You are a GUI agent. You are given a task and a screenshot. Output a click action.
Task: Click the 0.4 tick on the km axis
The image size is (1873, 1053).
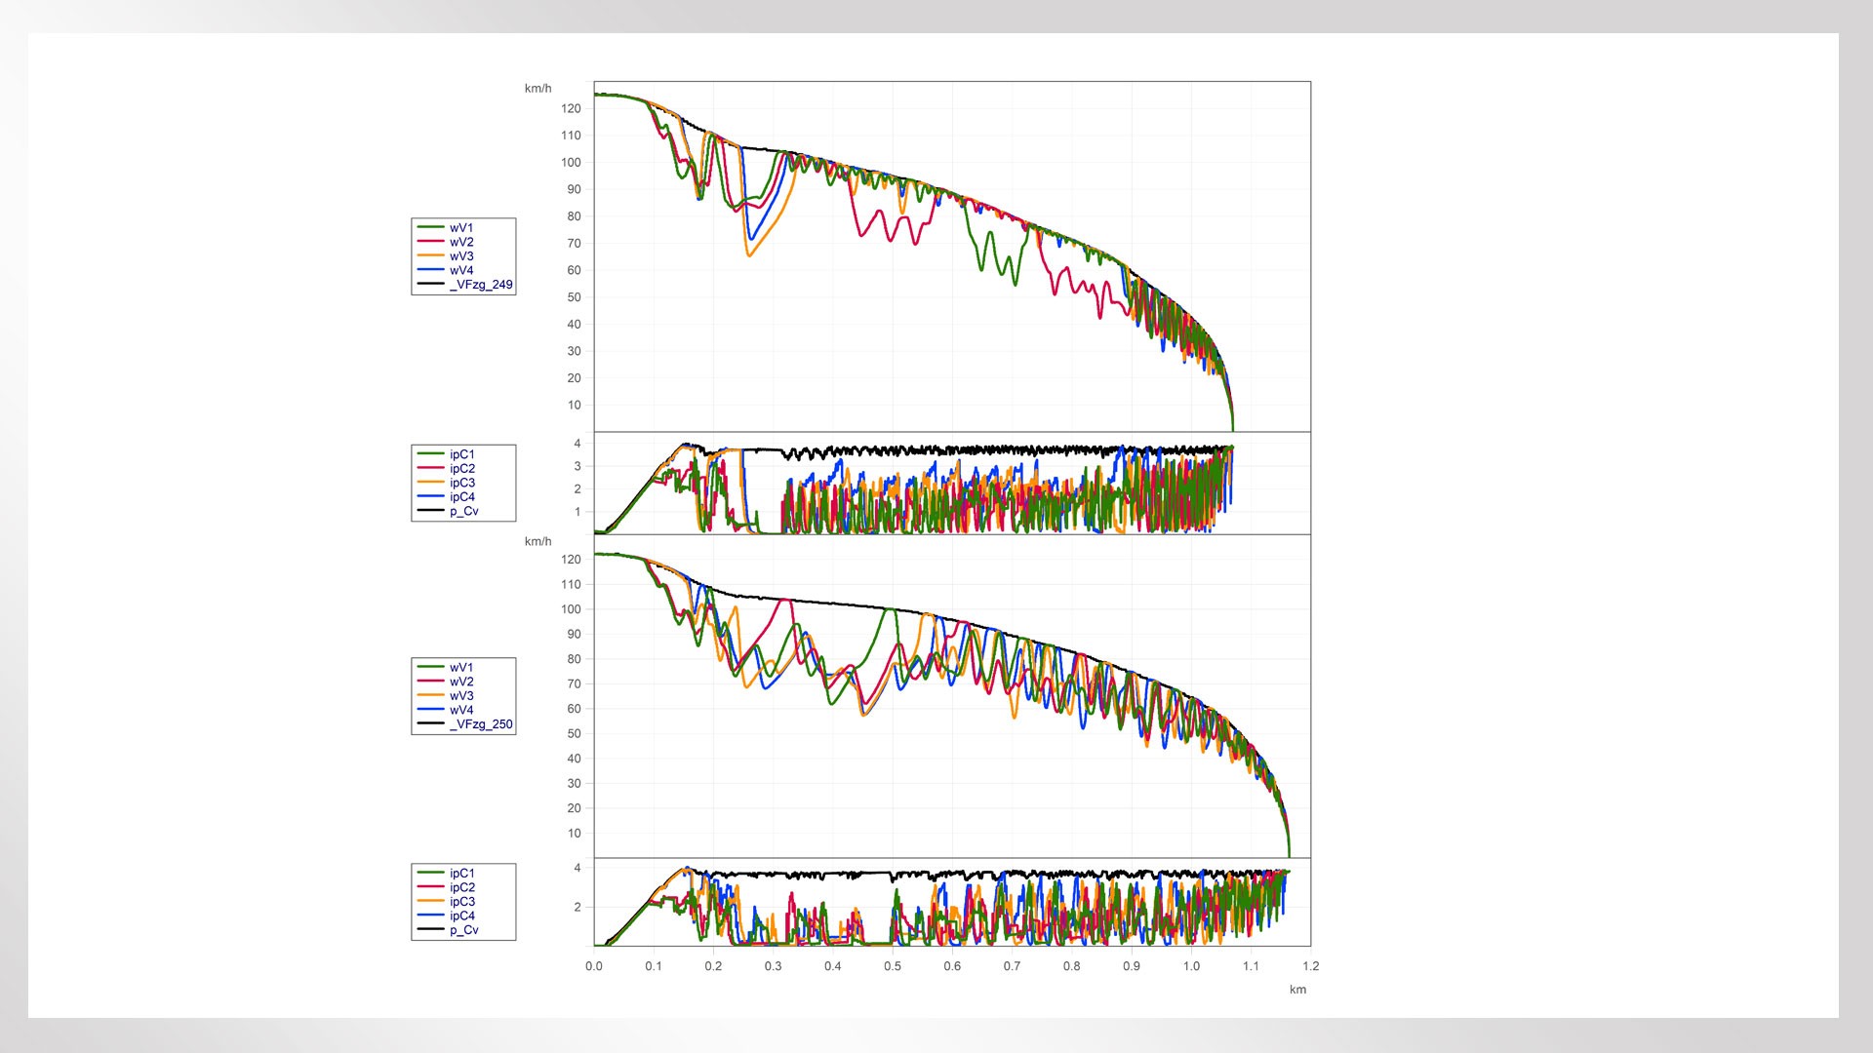[833, 966]
